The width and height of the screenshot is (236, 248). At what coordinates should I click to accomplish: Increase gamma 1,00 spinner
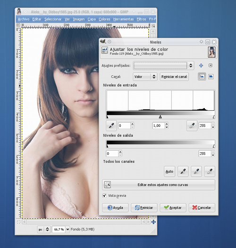pos(167,124)
